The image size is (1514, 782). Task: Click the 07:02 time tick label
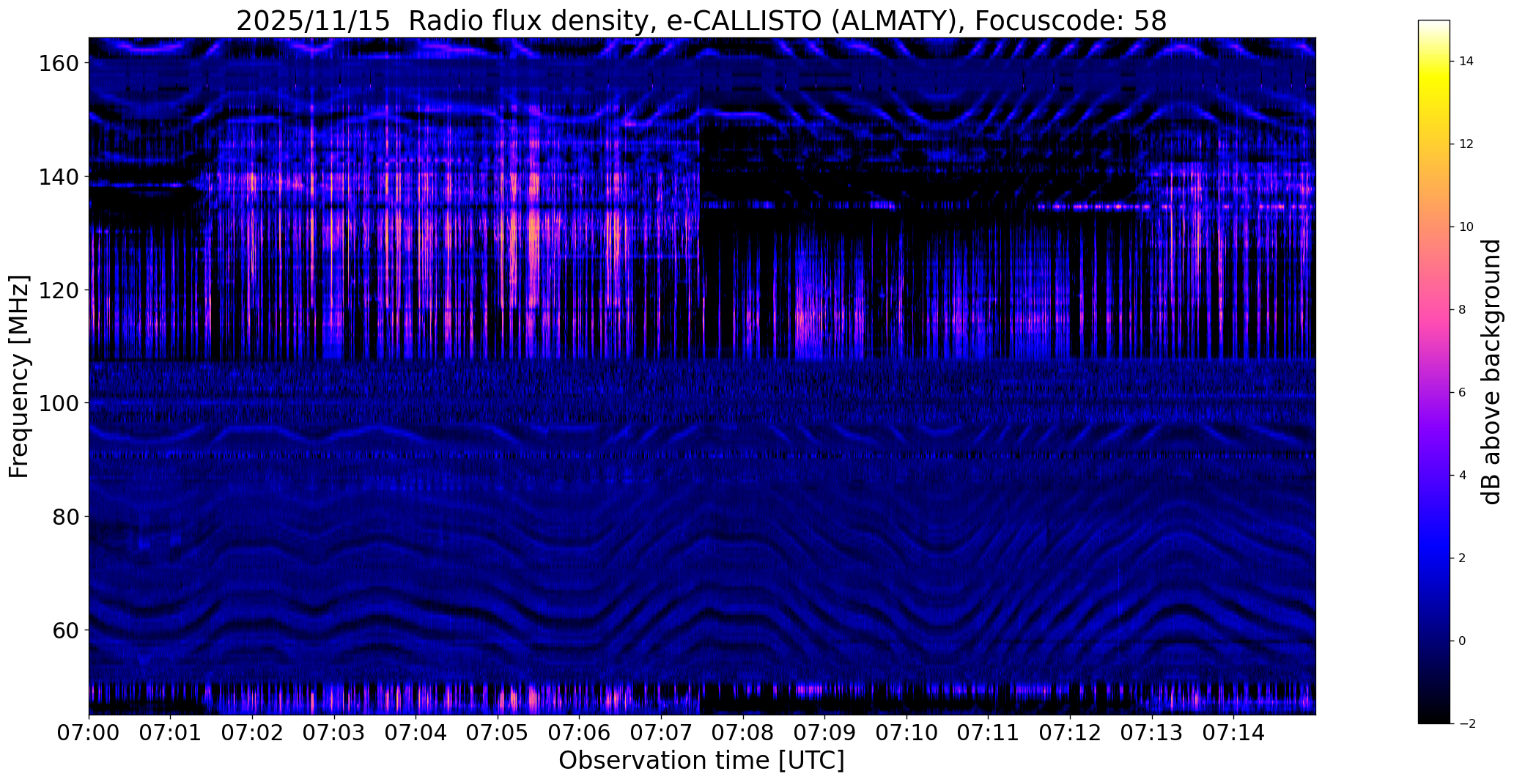252,732
